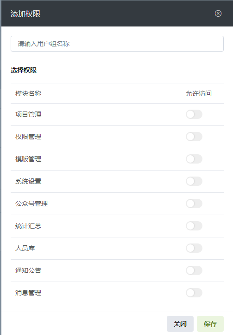Switch on 公众号管理 access

point(194,204)
